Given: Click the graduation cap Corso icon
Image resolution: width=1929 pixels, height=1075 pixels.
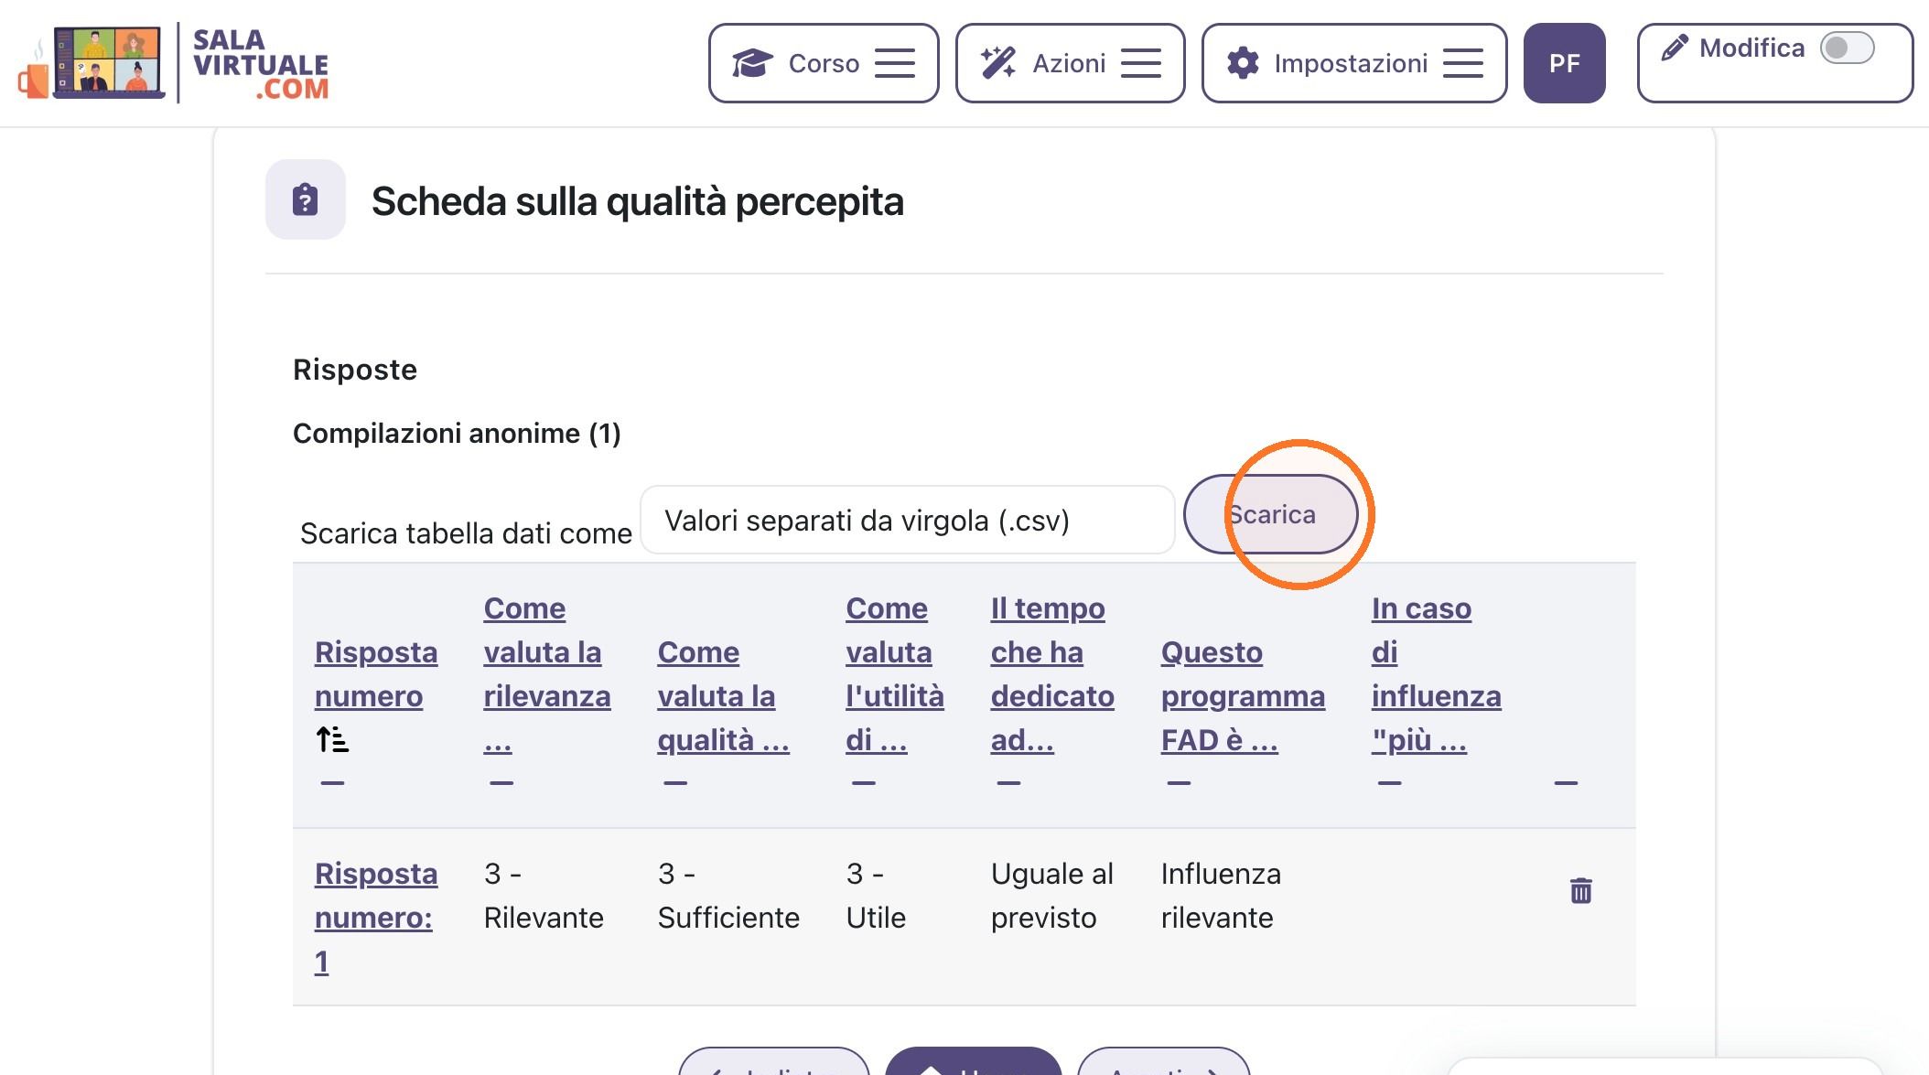Looking at the screenshot, I should point(752,63).
